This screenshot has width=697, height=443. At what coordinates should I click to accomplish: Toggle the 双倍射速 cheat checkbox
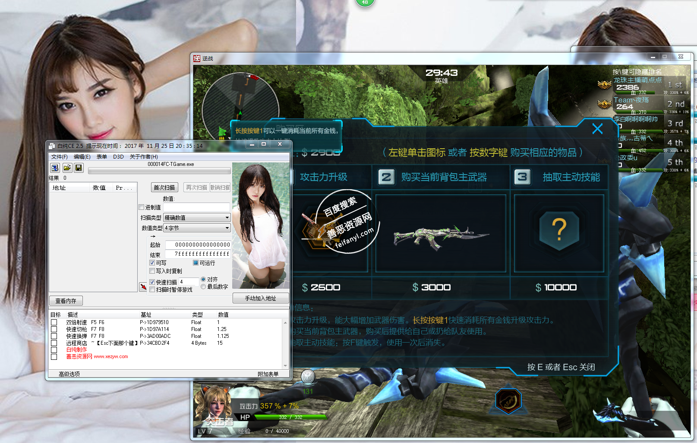click(x=54, y=322)
